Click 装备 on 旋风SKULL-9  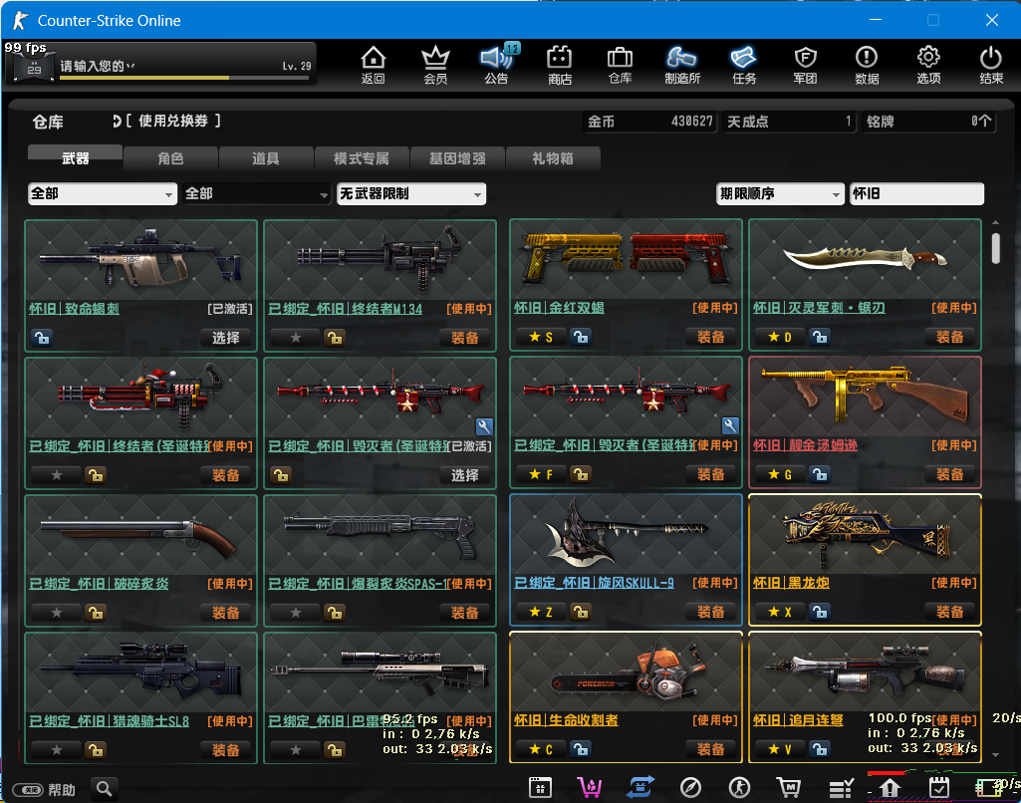click(710, 612)
